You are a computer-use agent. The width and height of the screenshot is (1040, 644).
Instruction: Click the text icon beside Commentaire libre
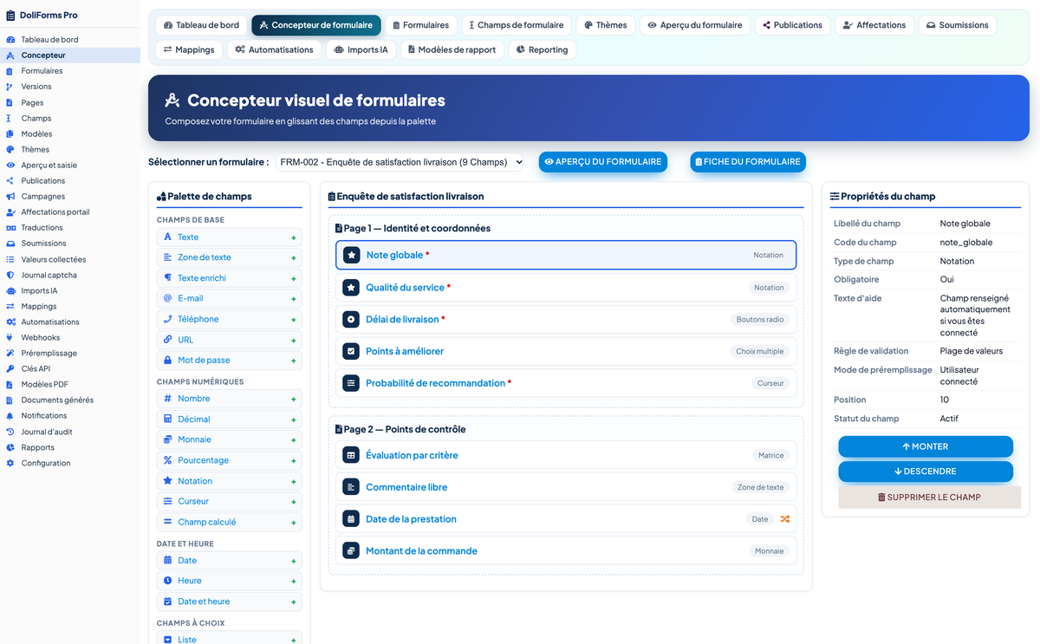tap(351, 487)
